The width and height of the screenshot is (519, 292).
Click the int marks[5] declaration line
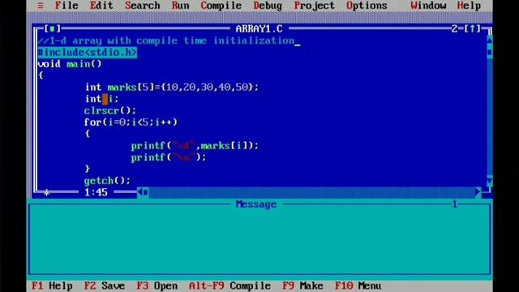pos(172,87)
